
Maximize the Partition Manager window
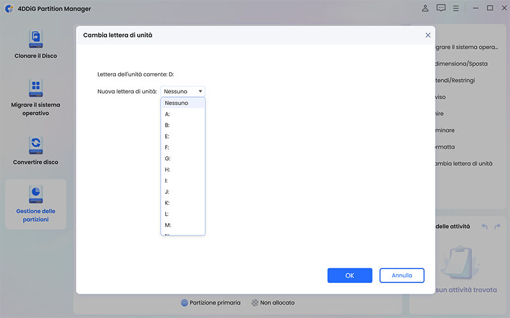(490, 8)
